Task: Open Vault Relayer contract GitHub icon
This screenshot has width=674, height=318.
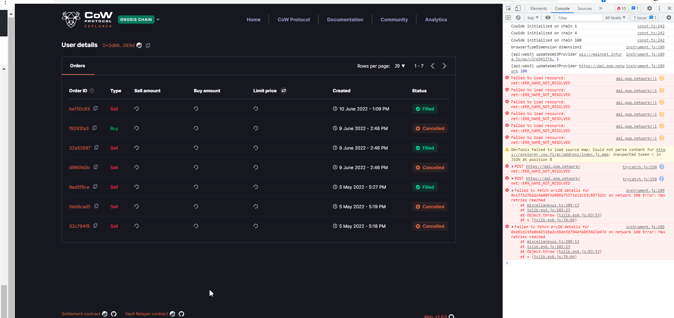Action: (181, 314)
